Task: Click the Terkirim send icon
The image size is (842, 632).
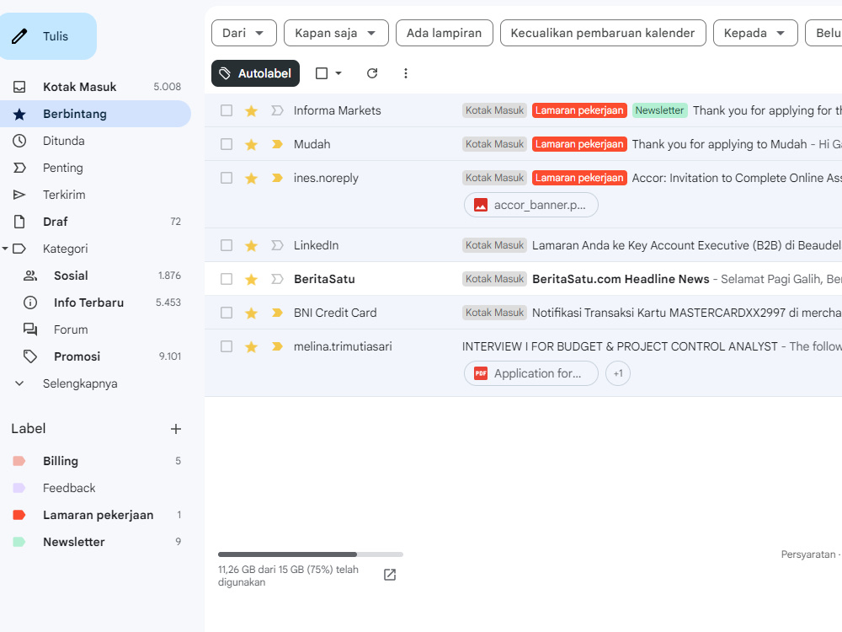Action: (19, 195)
